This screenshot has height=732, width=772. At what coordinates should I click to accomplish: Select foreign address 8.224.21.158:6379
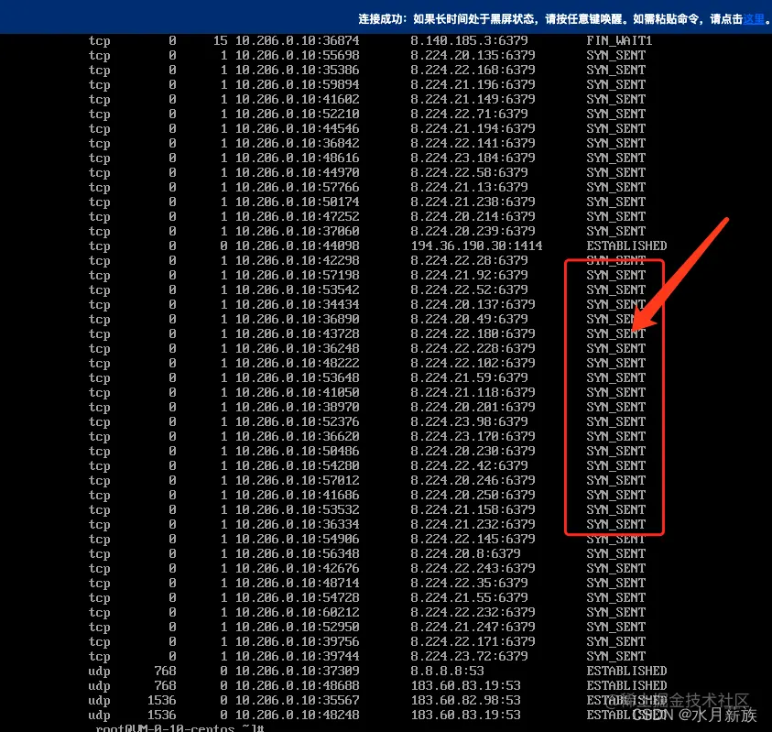click(473, 510)
